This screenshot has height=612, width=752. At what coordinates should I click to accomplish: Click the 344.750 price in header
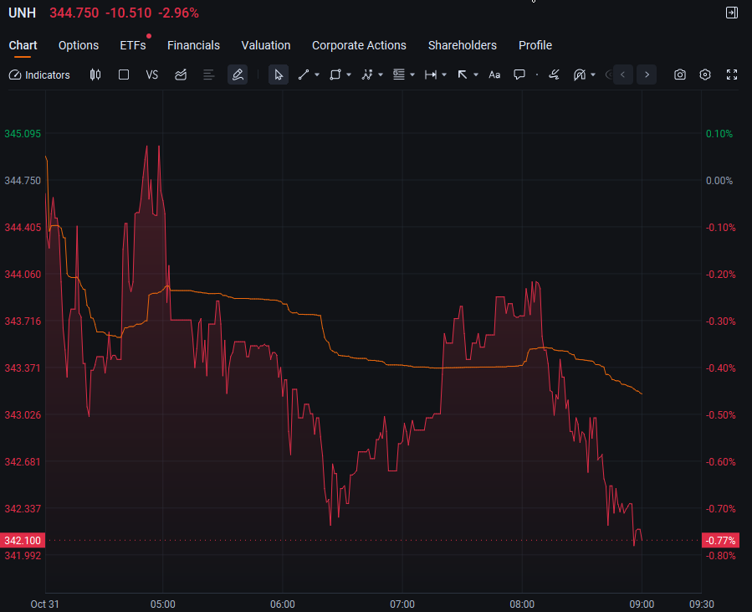pos(74,13)
